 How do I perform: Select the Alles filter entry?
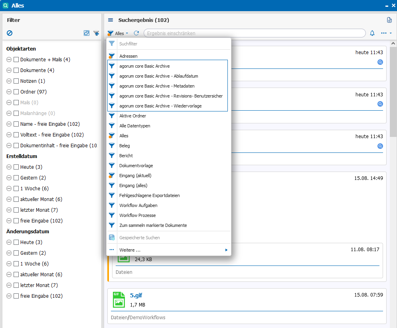169,136
